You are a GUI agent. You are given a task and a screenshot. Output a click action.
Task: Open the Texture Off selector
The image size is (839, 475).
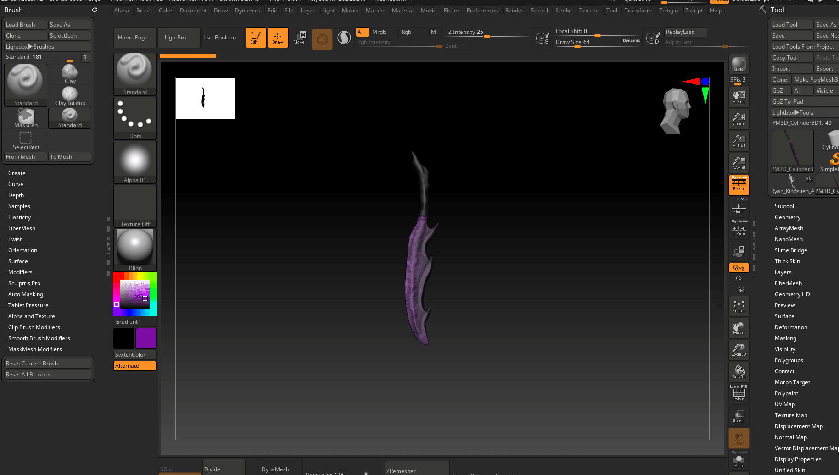pos(135,206)
